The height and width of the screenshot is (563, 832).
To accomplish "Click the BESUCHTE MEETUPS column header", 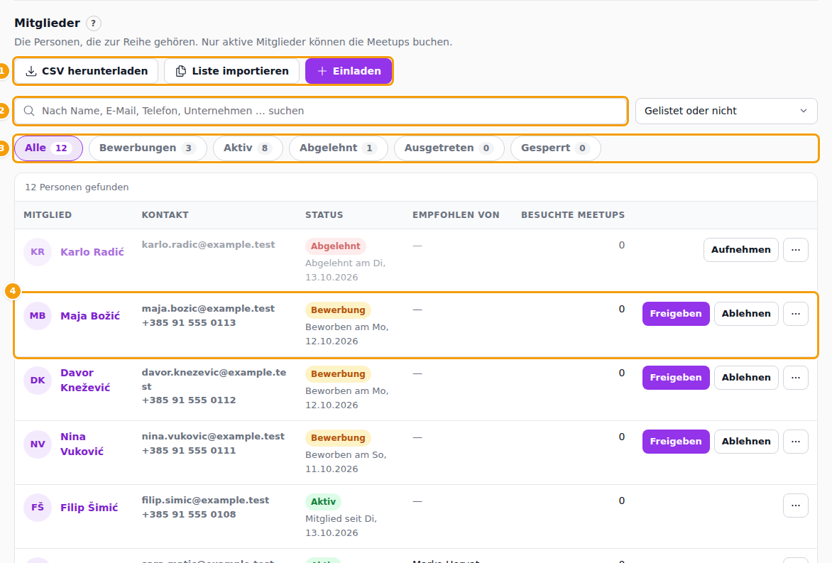I will [572, 215].
